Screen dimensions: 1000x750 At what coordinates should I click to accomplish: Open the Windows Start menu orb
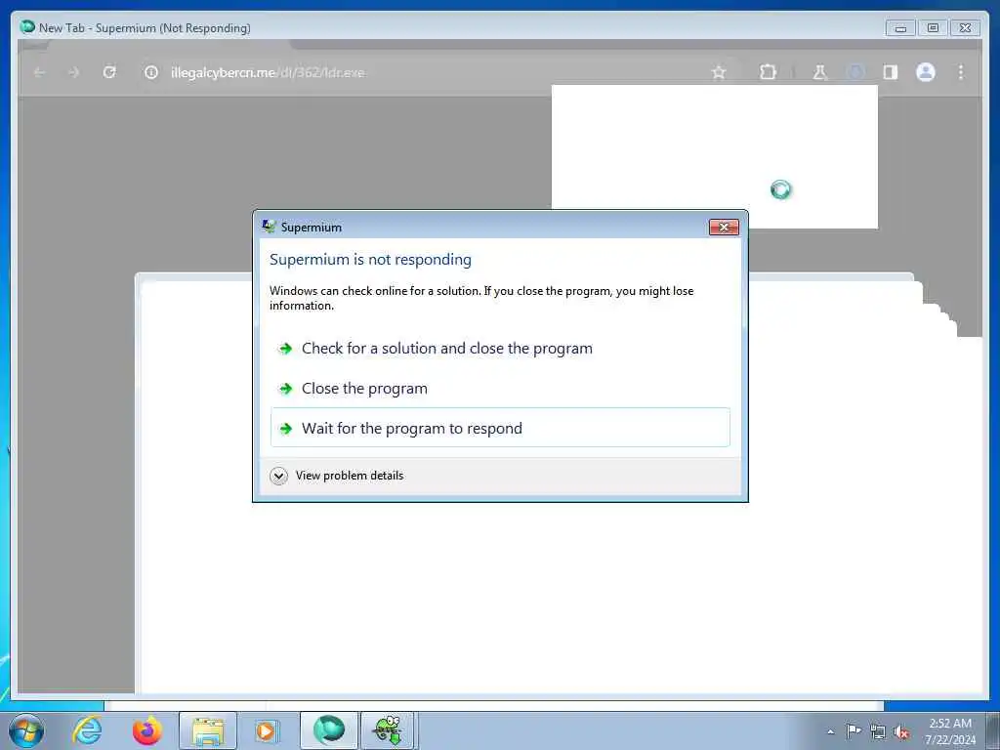point(26,730)
